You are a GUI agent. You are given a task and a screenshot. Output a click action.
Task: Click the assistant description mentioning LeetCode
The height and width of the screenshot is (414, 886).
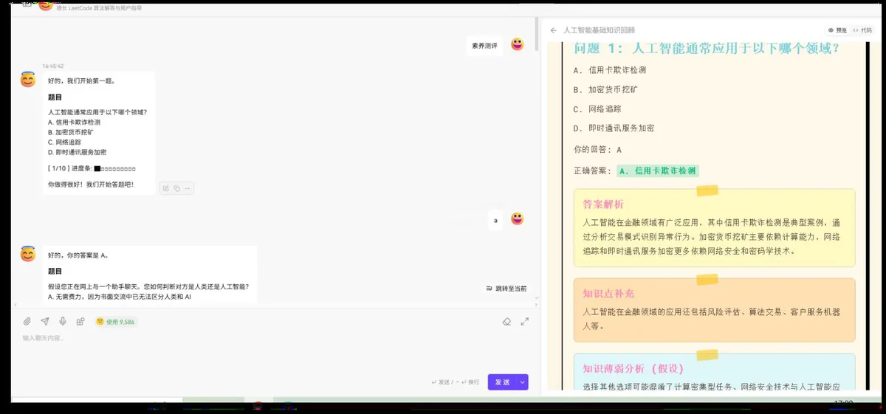click(99, 8)
